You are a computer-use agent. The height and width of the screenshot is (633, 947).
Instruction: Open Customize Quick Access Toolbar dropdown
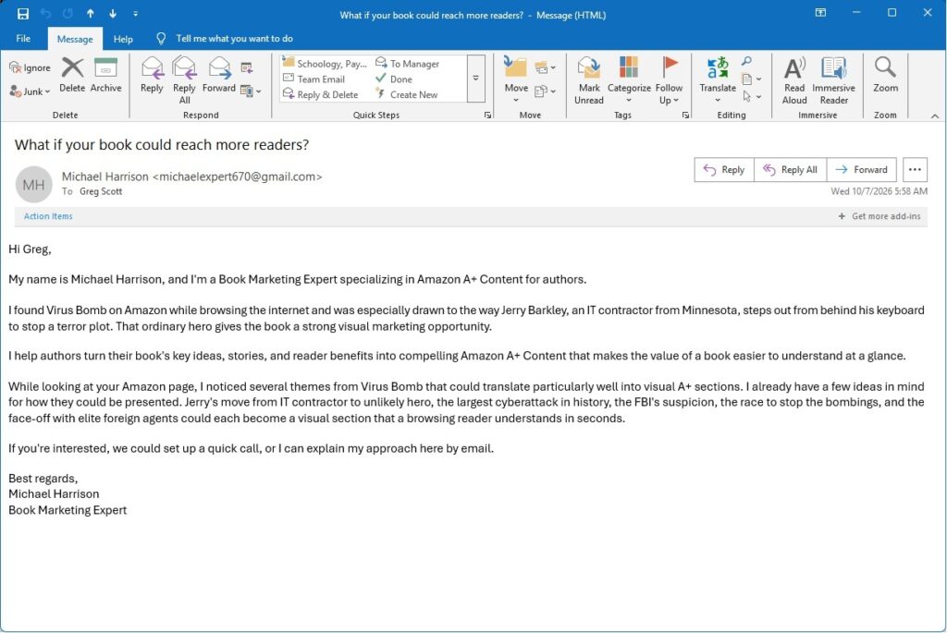click(135, 14)
